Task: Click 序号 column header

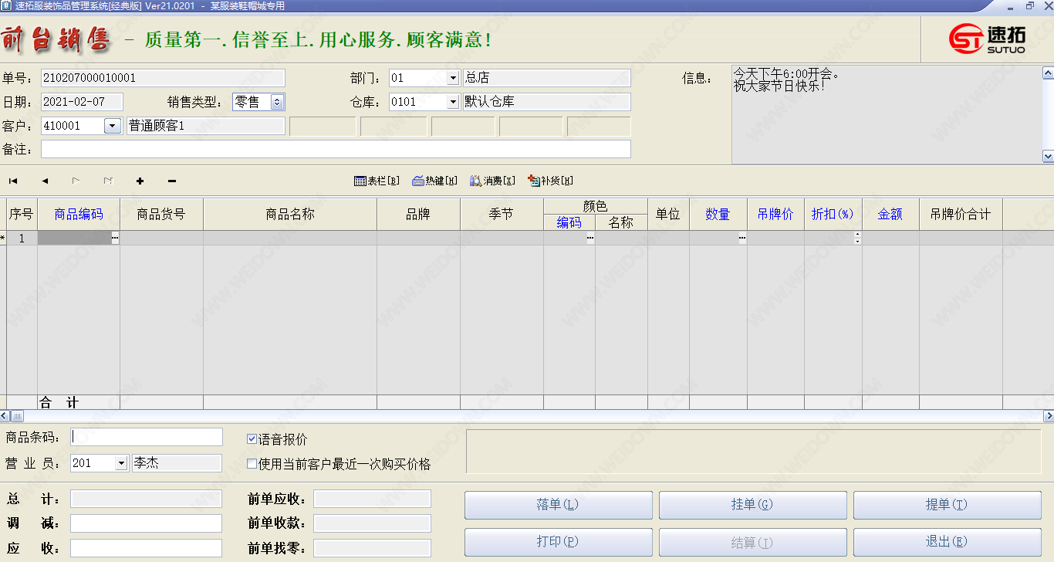Action: click(x=22, y=214)
